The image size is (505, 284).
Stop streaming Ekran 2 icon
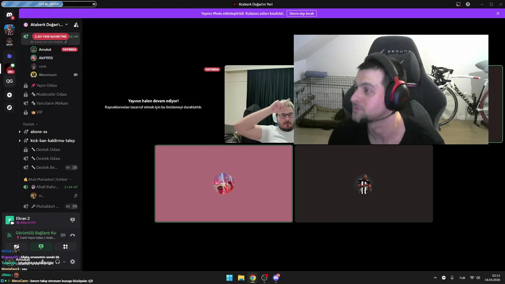point(73,220)
